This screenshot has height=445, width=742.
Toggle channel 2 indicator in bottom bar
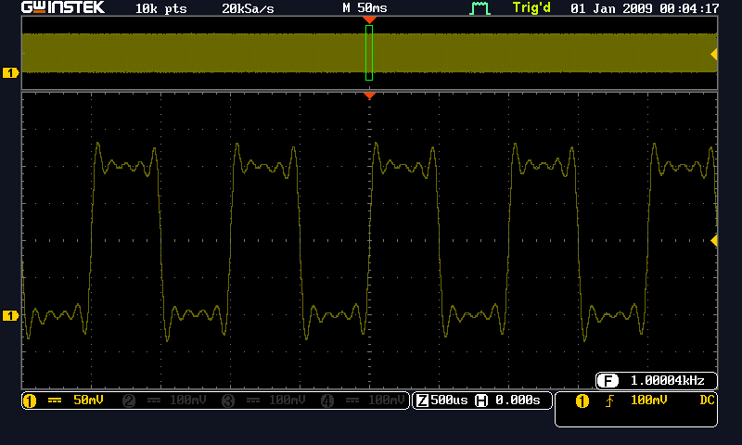pos(129,400)
